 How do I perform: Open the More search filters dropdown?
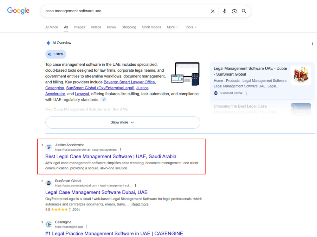172,27
